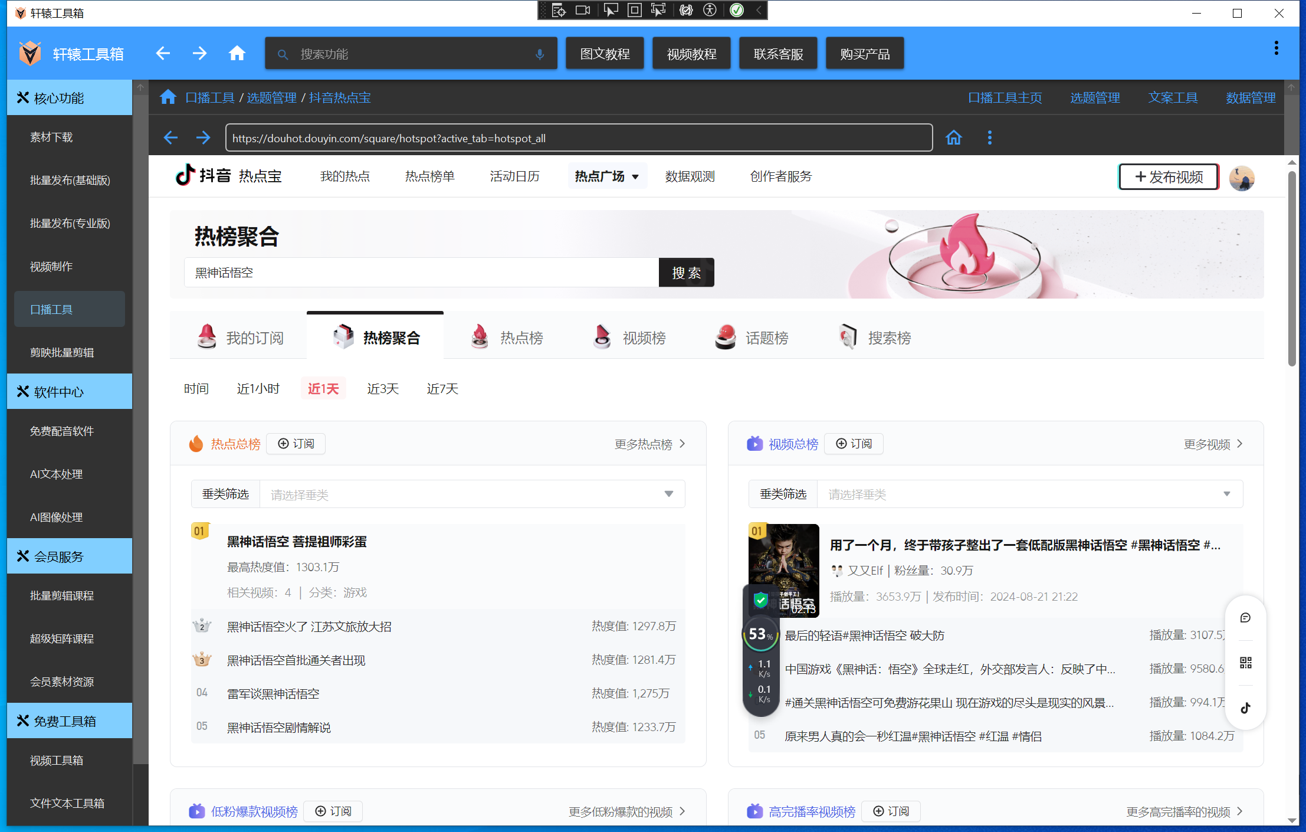
Task: Open 数据管理 link at top right
Action: pyautogui.click(x=1251, y=97)
